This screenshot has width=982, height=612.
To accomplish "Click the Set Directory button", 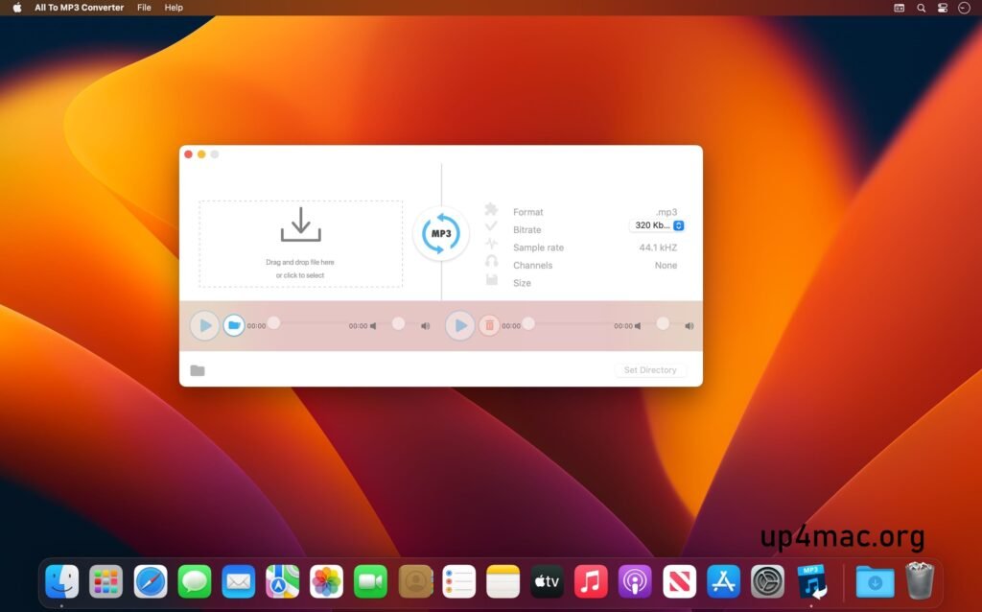I will [x=650, y=369].
